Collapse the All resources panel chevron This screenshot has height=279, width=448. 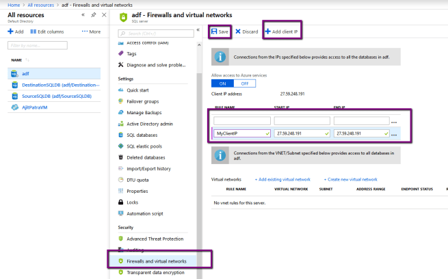coord(83,14)
